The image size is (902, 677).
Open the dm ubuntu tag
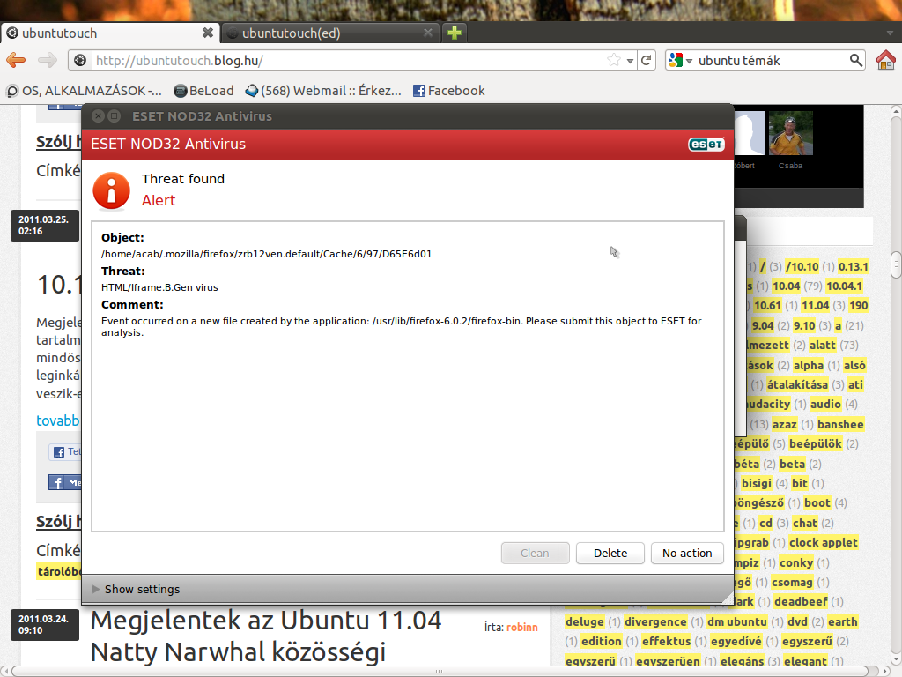pyautogui.click(x=737, y=621)
